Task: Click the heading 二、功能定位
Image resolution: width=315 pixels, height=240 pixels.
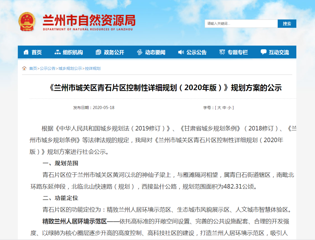Action: pos(60,198)
